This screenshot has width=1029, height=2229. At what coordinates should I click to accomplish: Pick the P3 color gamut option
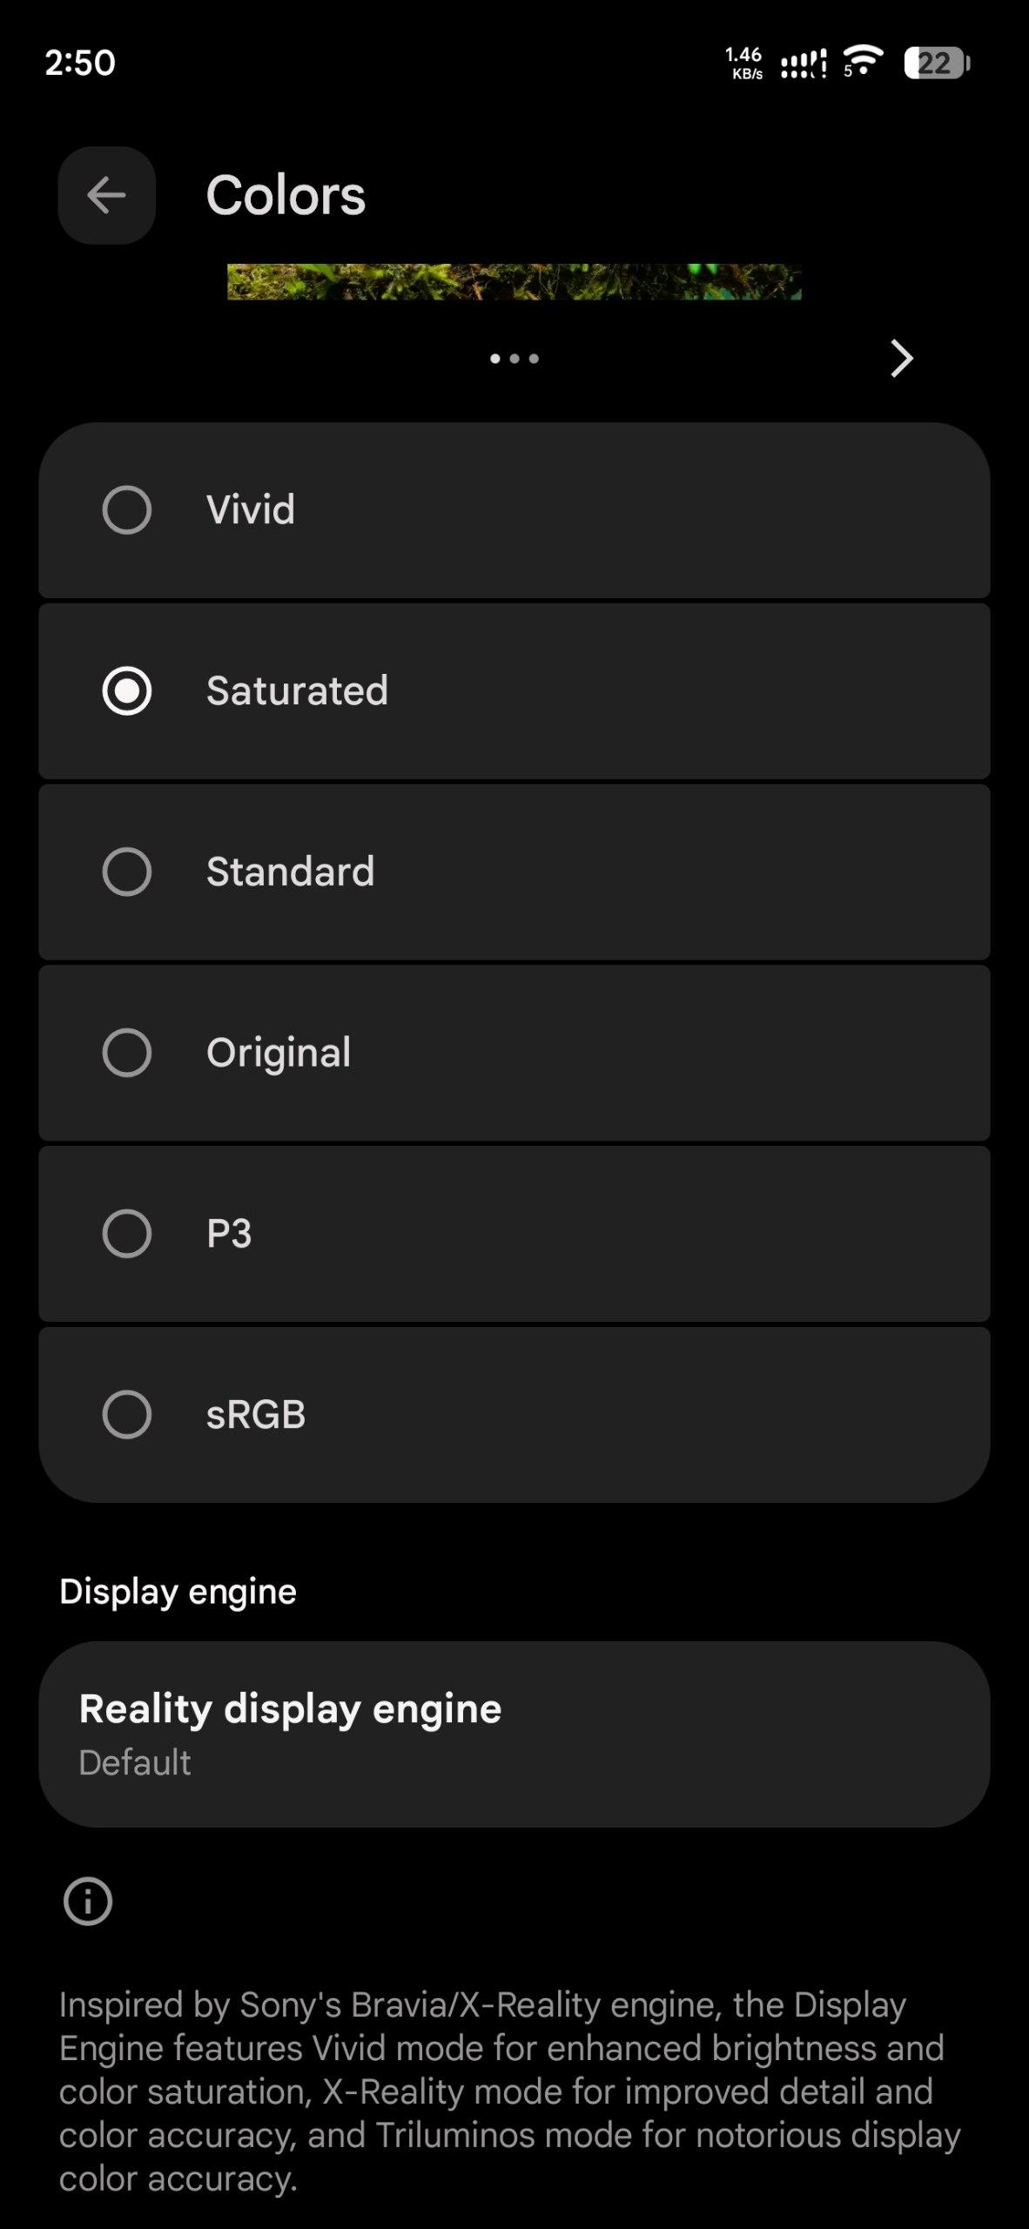click(127, 1234)
